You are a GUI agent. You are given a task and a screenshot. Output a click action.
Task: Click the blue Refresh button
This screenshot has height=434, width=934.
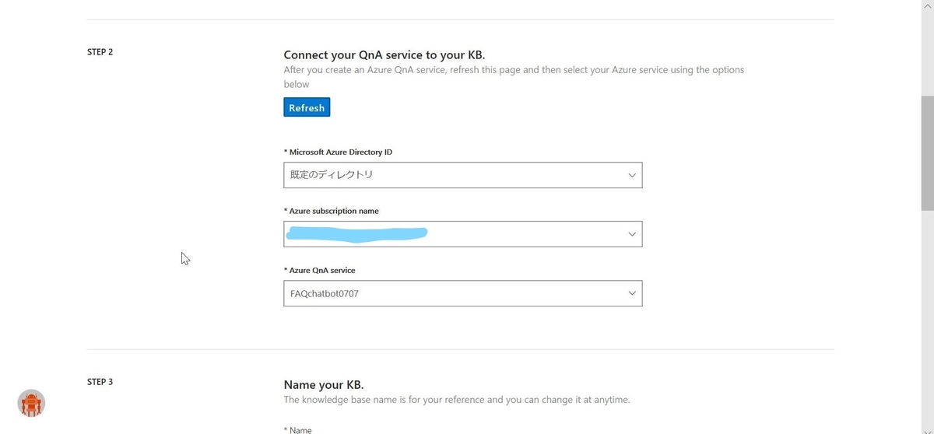point(307,107)
